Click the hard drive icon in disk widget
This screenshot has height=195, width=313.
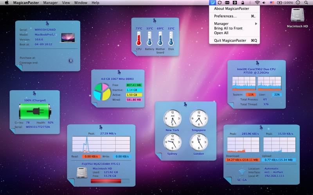pyautogui.click(x=82, y=172)
